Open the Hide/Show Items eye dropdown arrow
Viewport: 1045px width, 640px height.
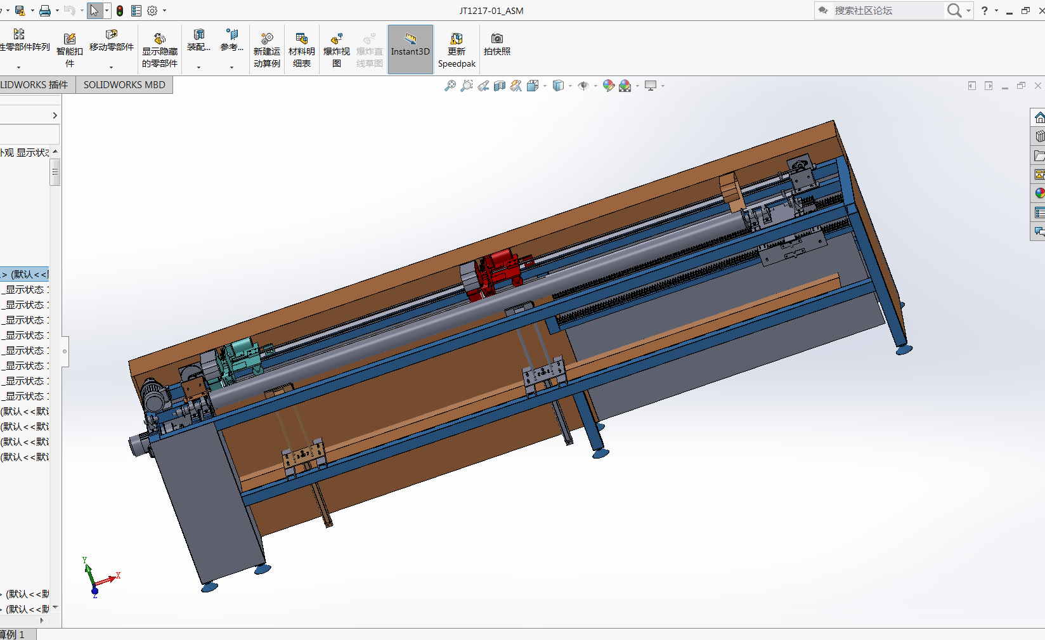coord(595,86)
